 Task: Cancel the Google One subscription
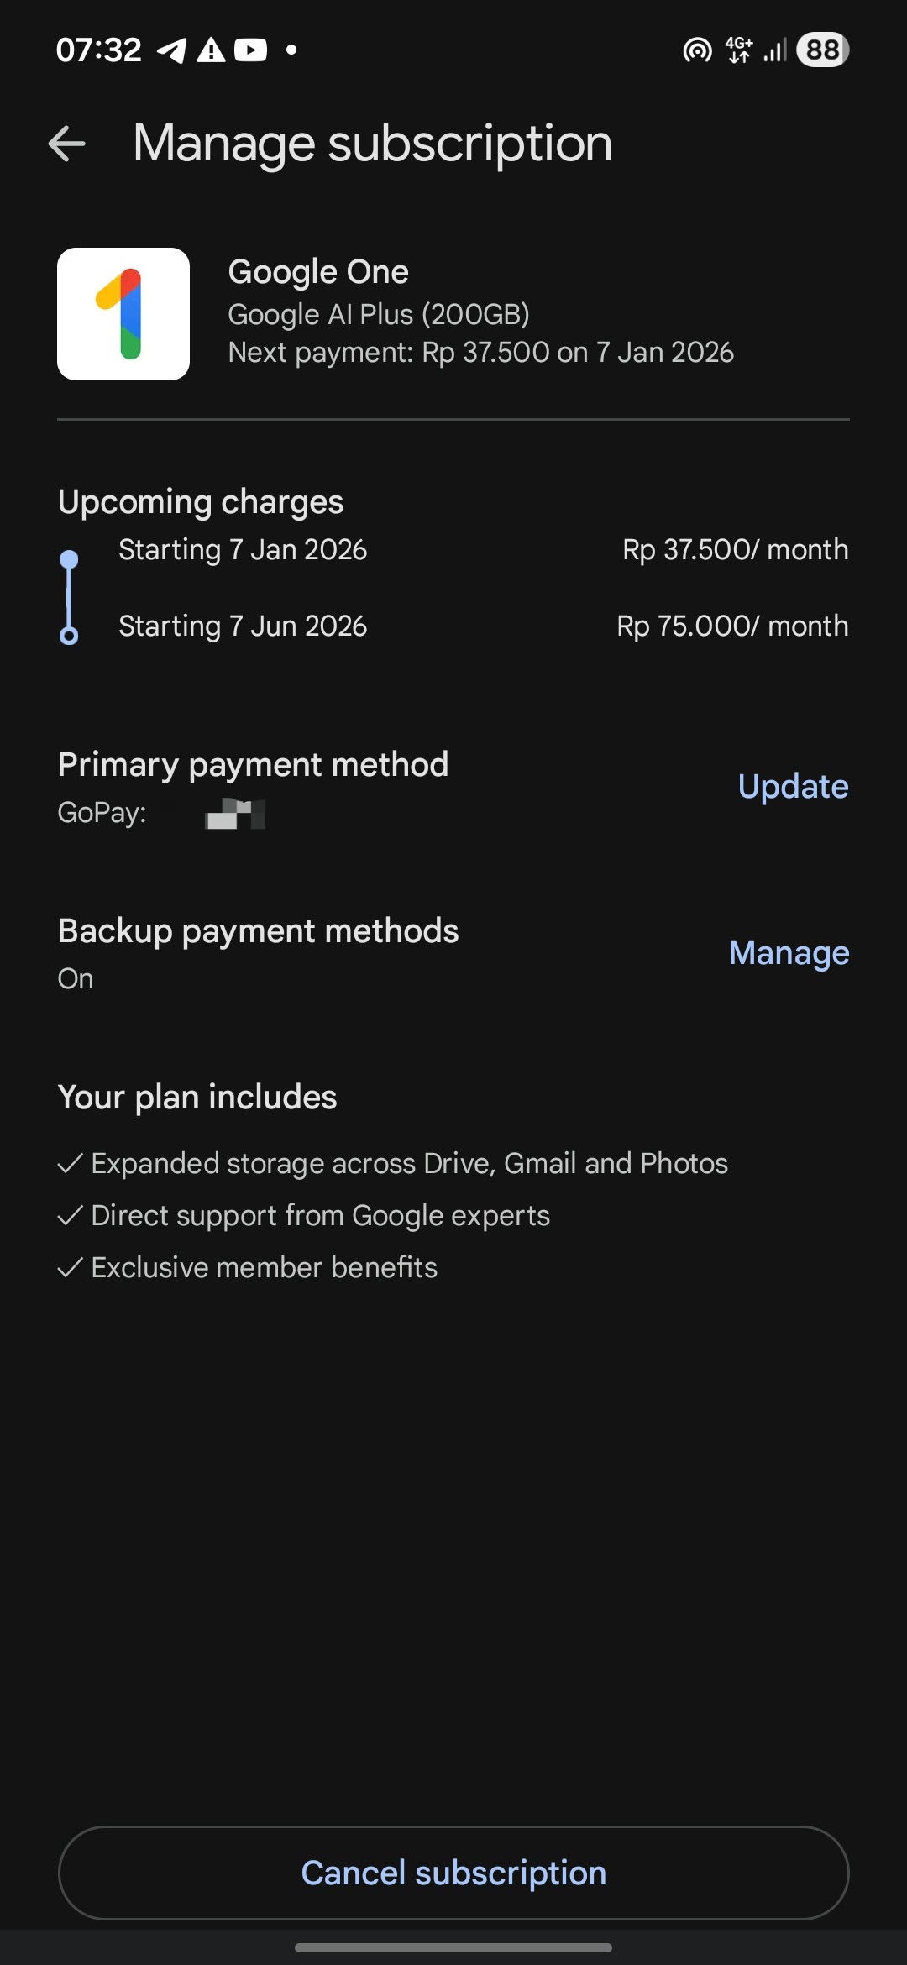[453, 1873]
